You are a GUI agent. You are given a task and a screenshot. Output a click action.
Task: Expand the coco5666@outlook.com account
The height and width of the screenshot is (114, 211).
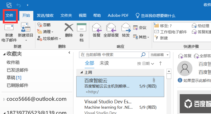click(4, 99)
